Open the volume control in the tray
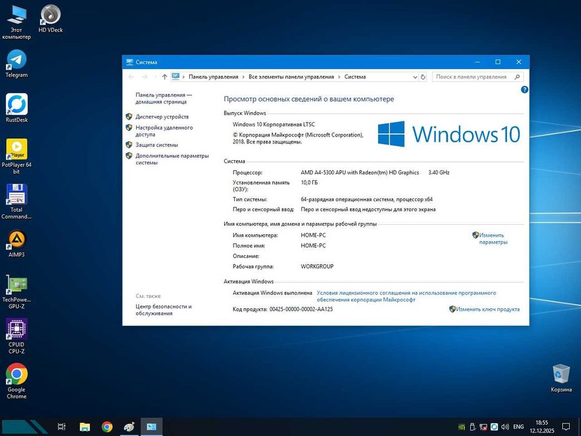The width and height of the screenshot is (581, 436). pyautogui.click(x=504, y=427)
